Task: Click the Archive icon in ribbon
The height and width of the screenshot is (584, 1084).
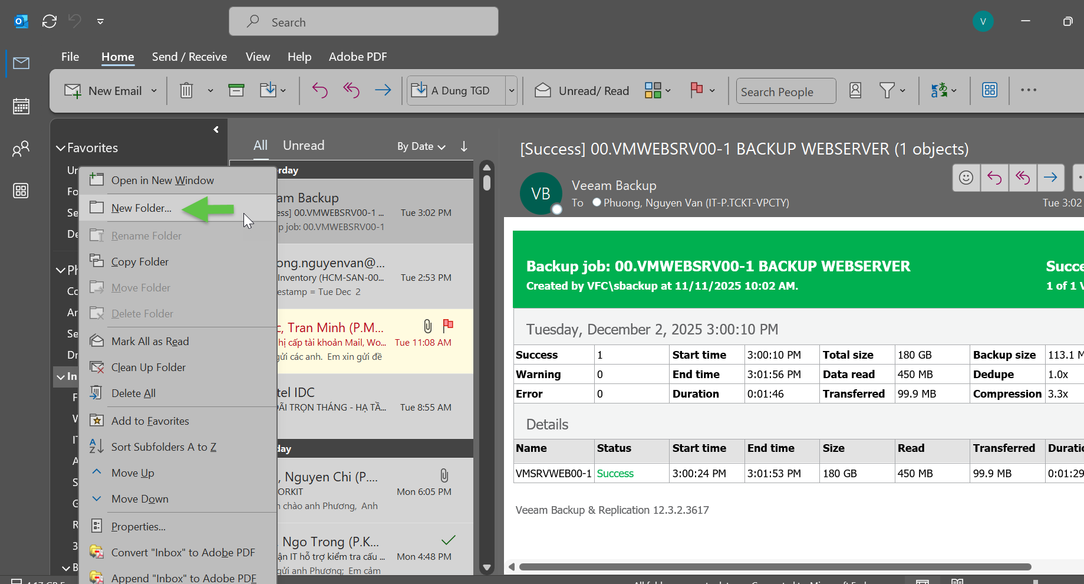Action: coord(236,90)
